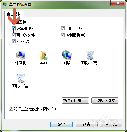The width and height of the screenshot is (127, 132).
Task: Select the 网络 network globe icon
Action: (x=67, y=55)
